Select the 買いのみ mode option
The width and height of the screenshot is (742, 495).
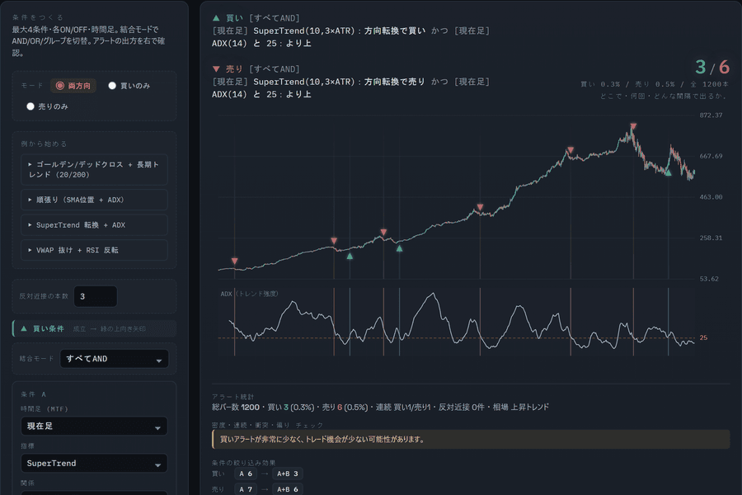(x=129, y=86)
